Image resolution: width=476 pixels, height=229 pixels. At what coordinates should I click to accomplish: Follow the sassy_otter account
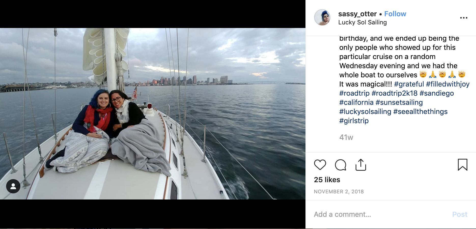point(395,14)
